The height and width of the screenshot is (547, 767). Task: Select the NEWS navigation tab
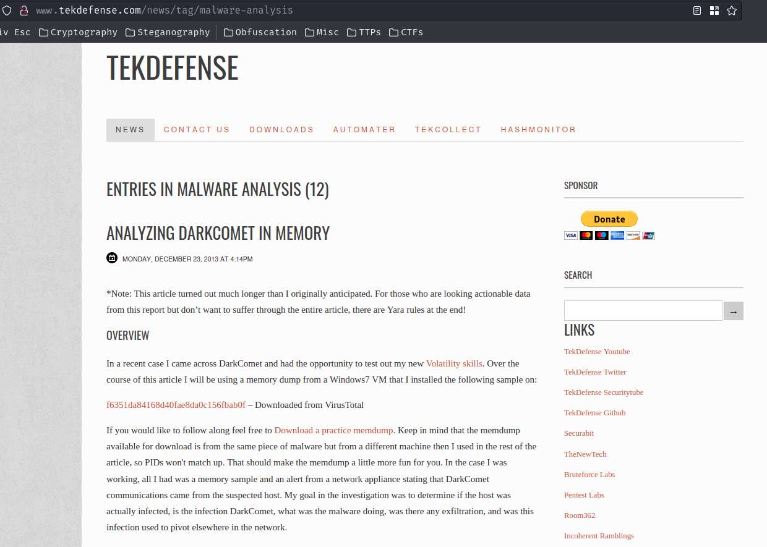131,130
